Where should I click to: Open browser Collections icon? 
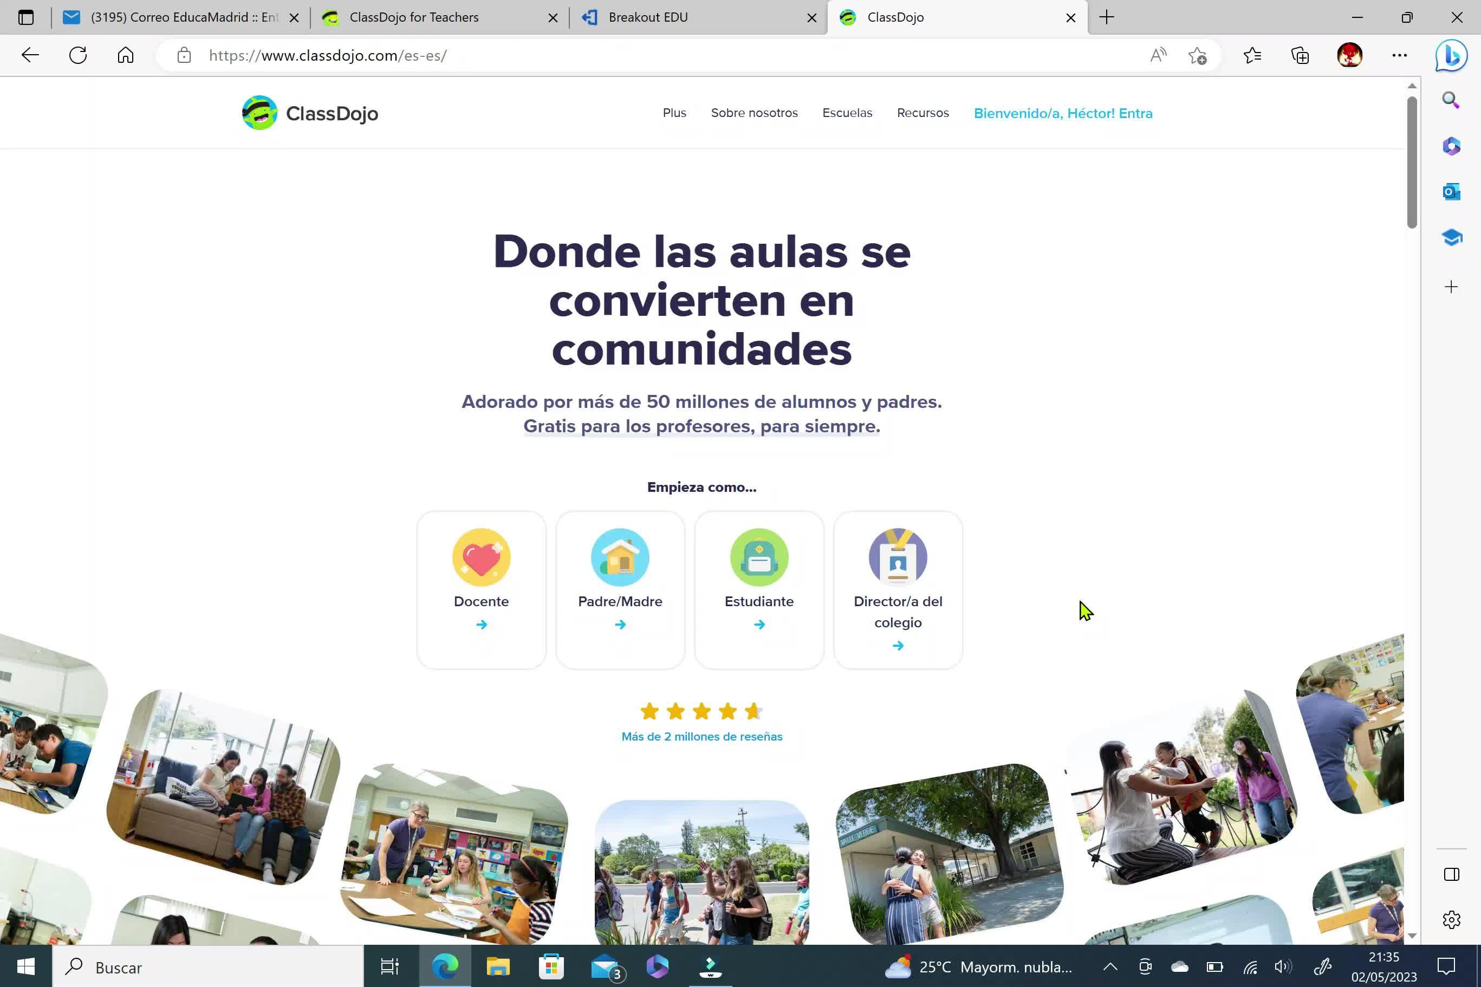(x=1300, y=55)
